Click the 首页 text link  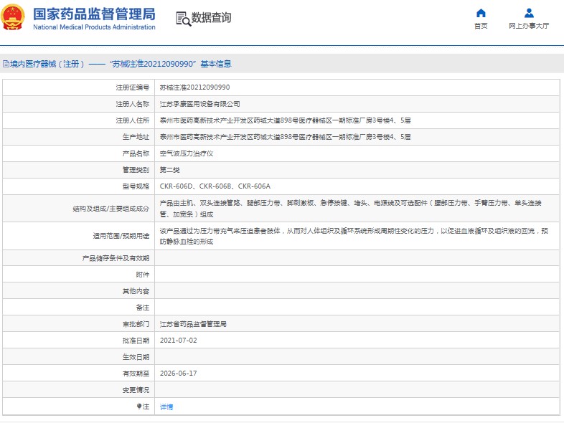coord(481,26)
